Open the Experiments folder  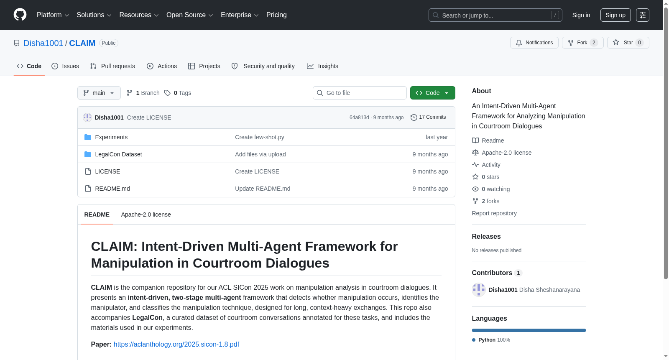point(111,137)
